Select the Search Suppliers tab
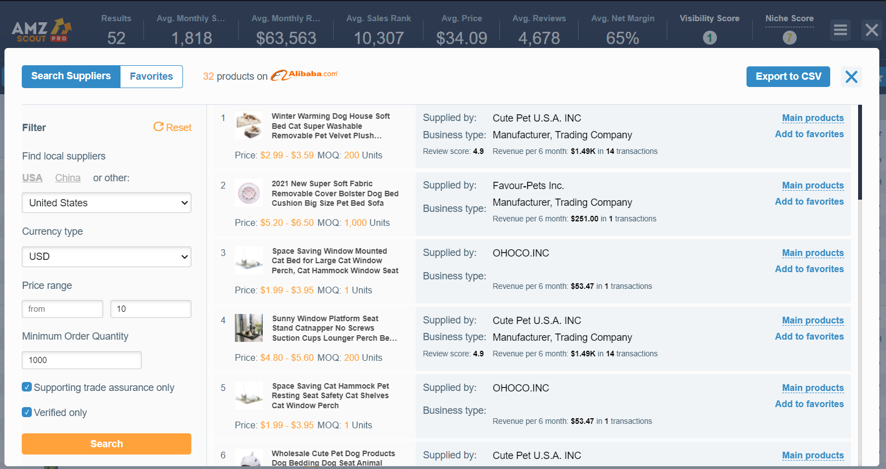886x469 pixels. 71,76
